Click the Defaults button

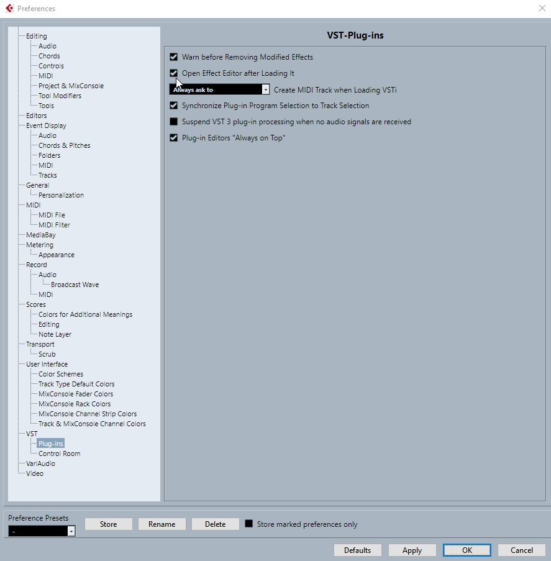(x=357, y=550)
